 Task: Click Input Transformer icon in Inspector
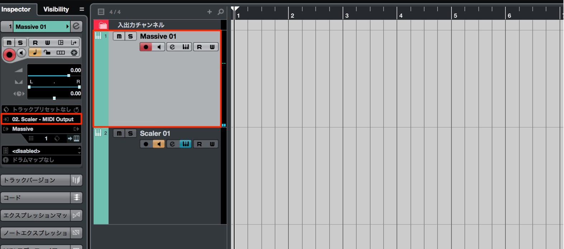(x=73, y=43)
